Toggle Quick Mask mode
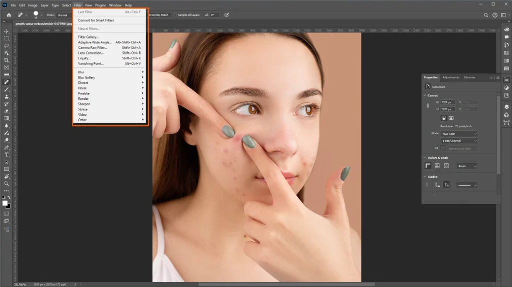Viewport: 512px width, 287px height. pyautogui.click(x=6, y=214)
